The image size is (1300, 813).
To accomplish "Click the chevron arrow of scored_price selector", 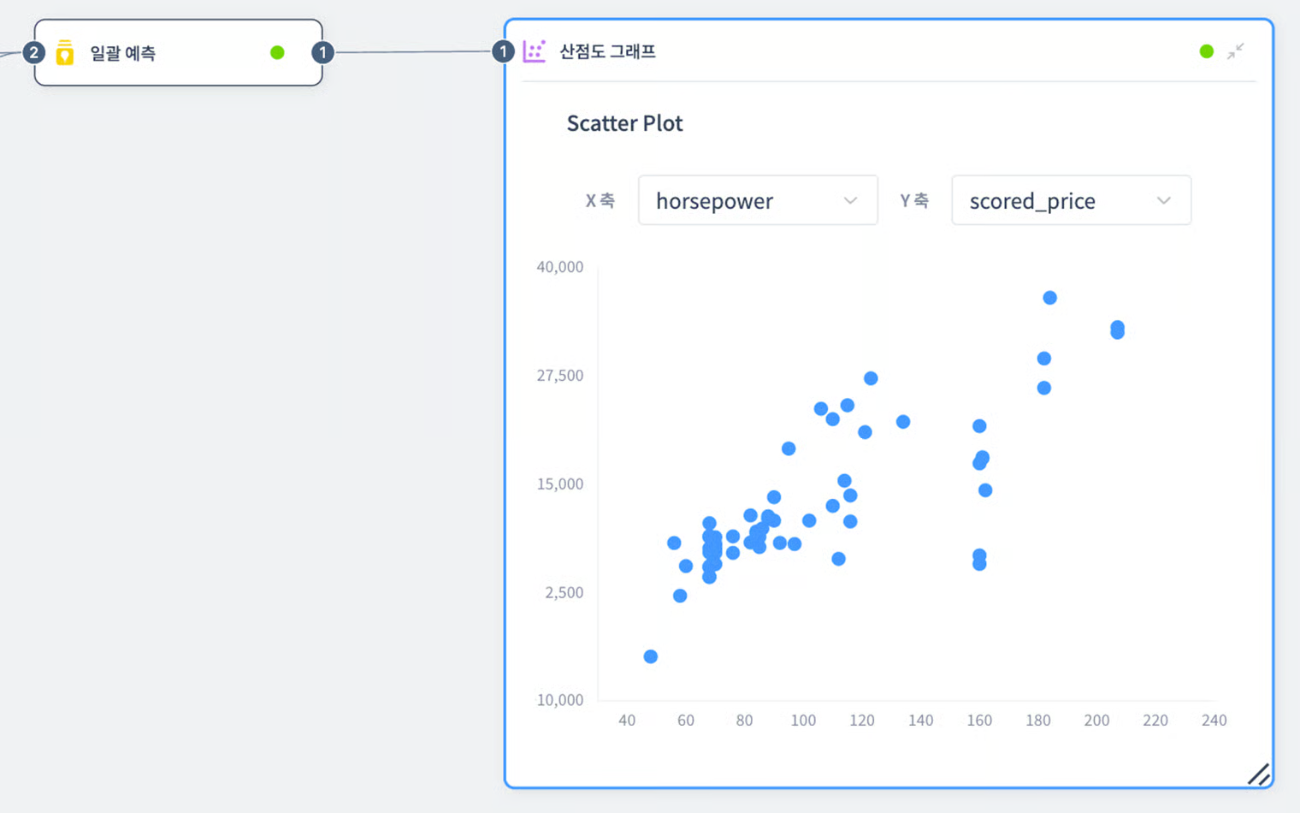I will [1163, 200].
